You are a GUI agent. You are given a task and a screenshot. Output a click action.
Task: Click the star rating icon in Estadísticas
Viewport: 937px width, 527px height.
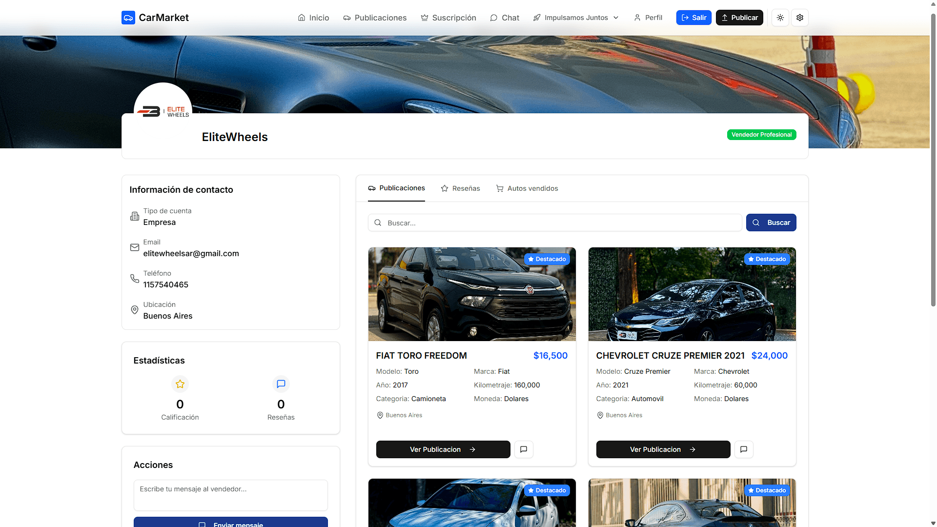click(x=180, y=384)
